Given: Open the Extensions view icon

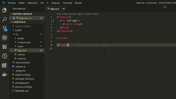Looking at the screenshot, I should coord(4,47).
